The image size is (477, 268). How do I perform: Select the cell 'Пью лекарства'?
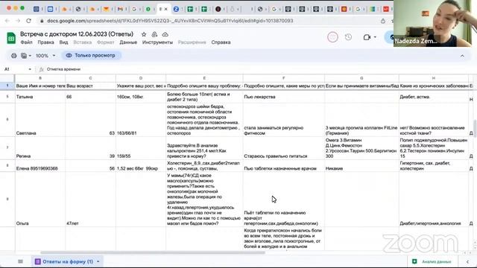tap(283, 97)
